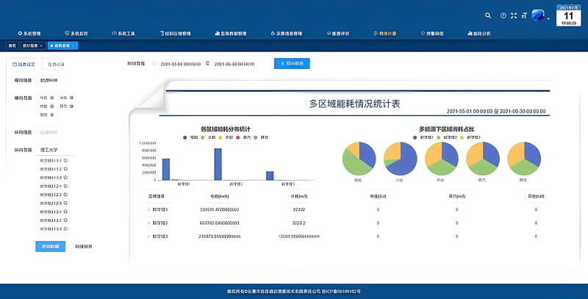Viewport: 588px width, 299px height.
Task: Click the tallest blue bar in chart
Action: [x=218, y=165]
